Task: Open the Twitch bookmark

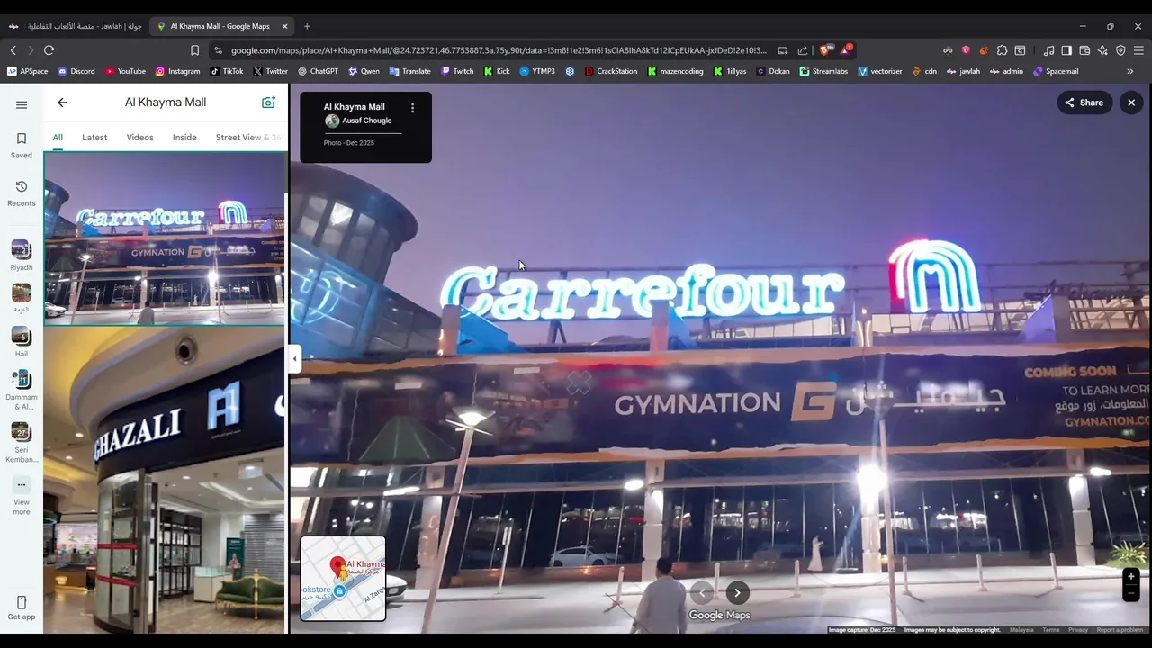Action: coord(457,71)
